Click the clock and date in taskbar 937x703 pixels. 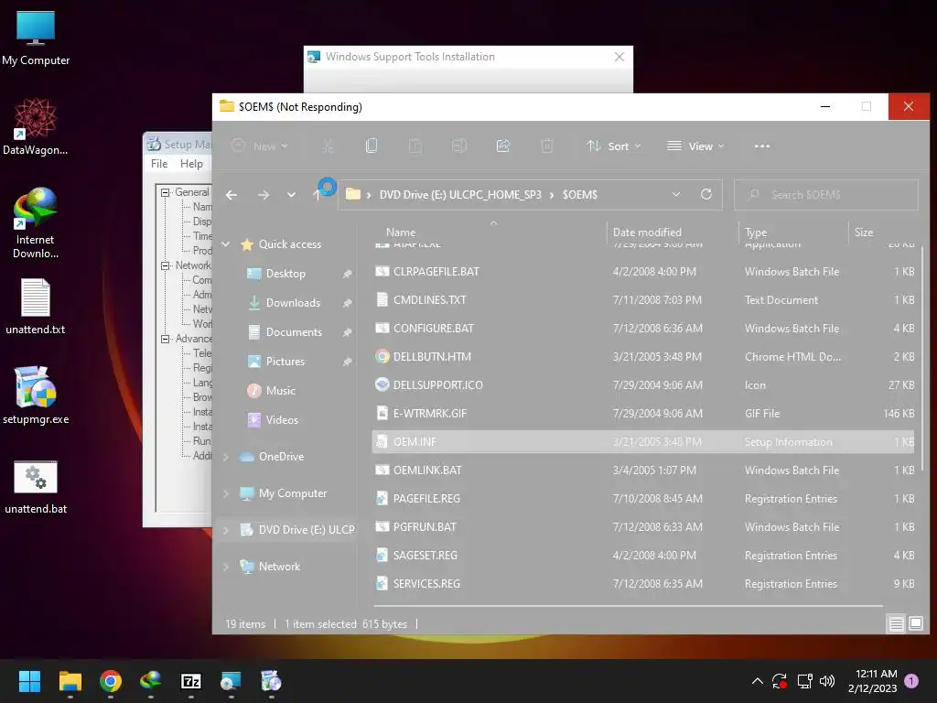tap(872, 681)
